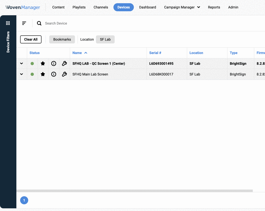Open info icon for SFHQ Main Lab Screen
This screenshot has width=265, height=211.
54,74
